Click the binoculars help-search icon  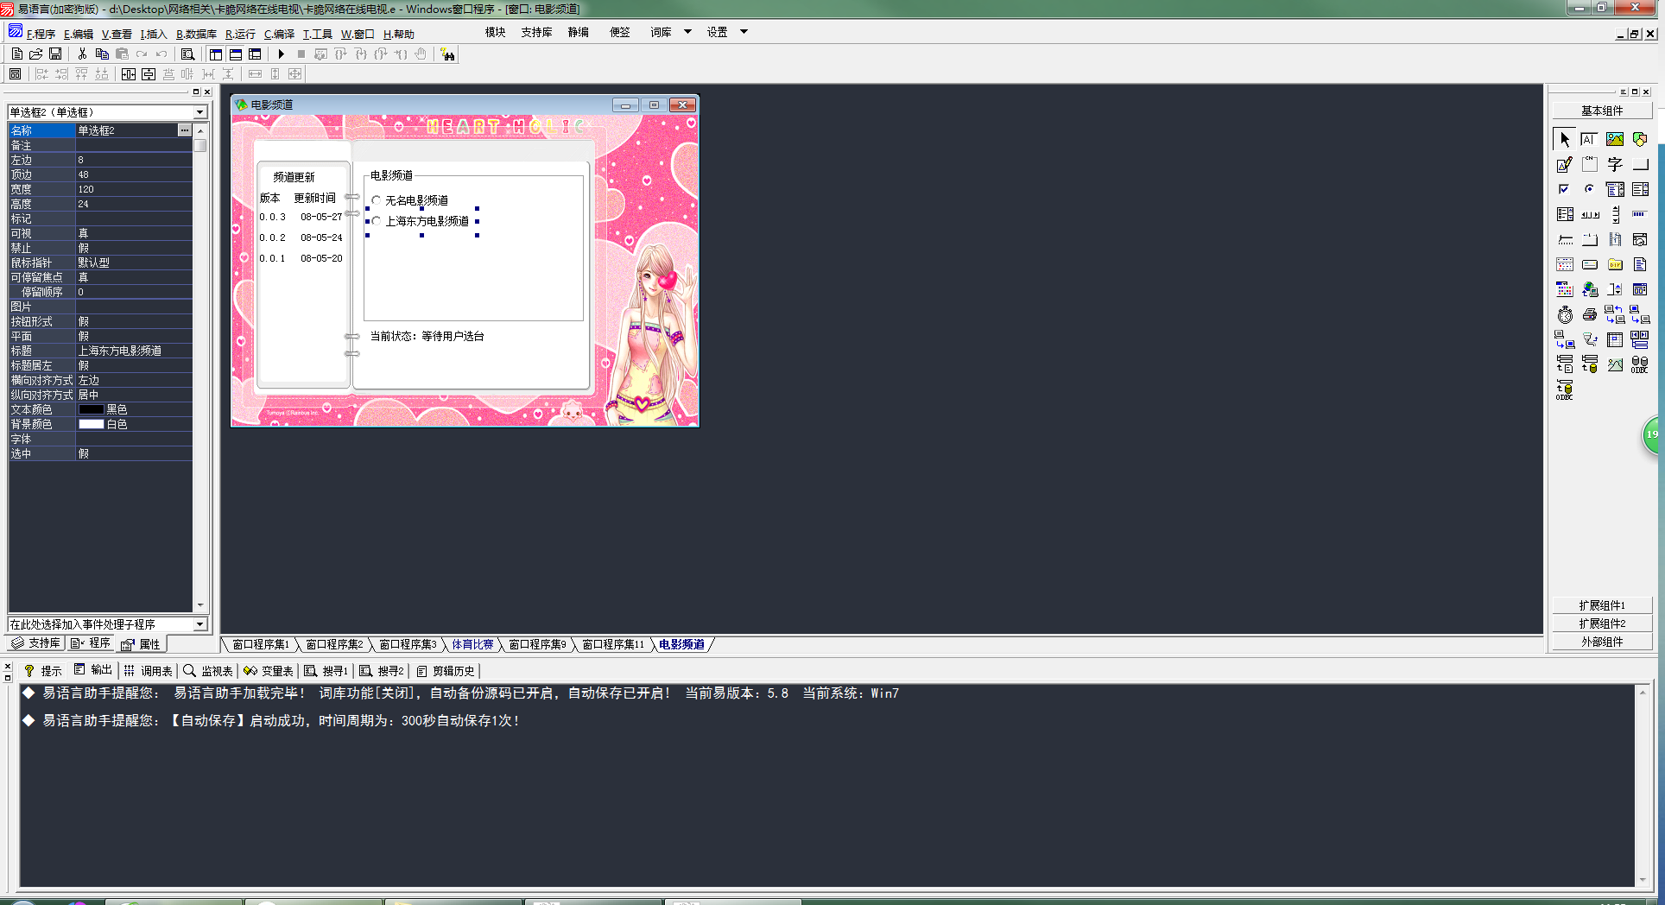tap(447, 54)
